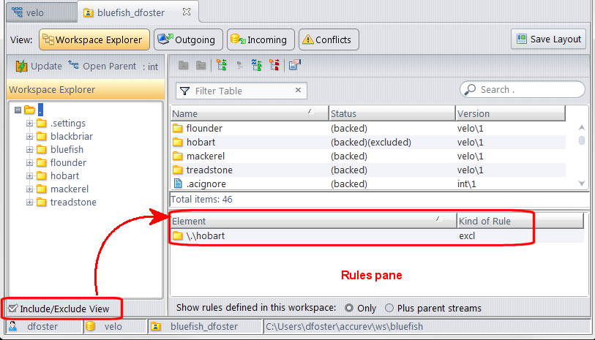Expand the bluefish folder
595x340 pixels.
click(29, 149)
